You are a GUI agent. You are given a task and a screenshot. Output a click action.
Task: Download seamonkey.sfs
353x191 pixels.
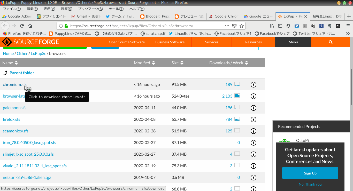pos(16,131)
